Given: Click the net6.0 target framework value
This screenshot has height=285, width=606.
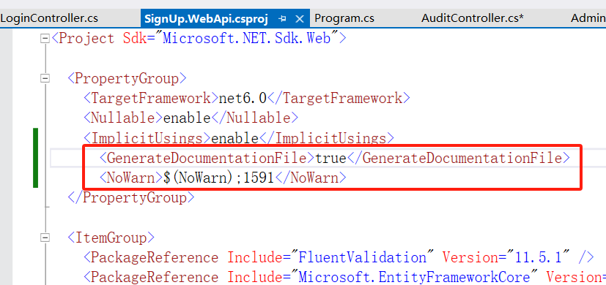Looking at the screenshot, I should (x=243, y=99).
